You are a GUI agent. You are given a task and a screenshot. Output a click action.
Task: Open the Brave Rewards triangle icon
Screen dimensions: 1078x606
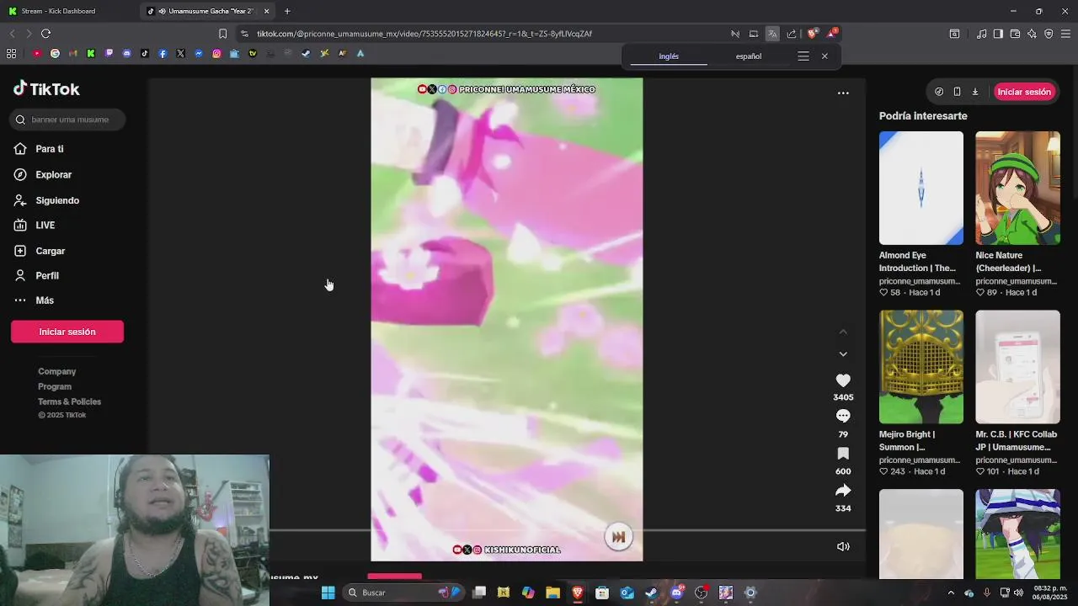click(831, 34)
